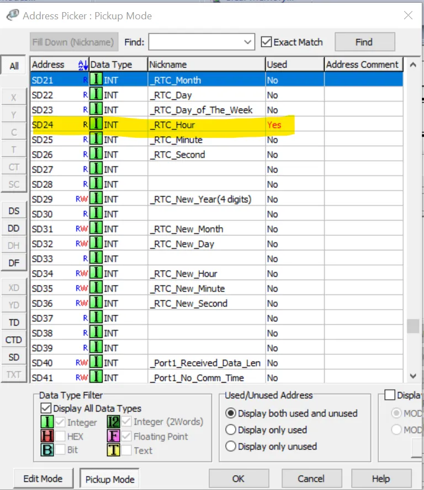Image resolution: width=424 pixels, height=490 pixels.
Task: Select Display both used and unused
Action: (x=231, y=413)
